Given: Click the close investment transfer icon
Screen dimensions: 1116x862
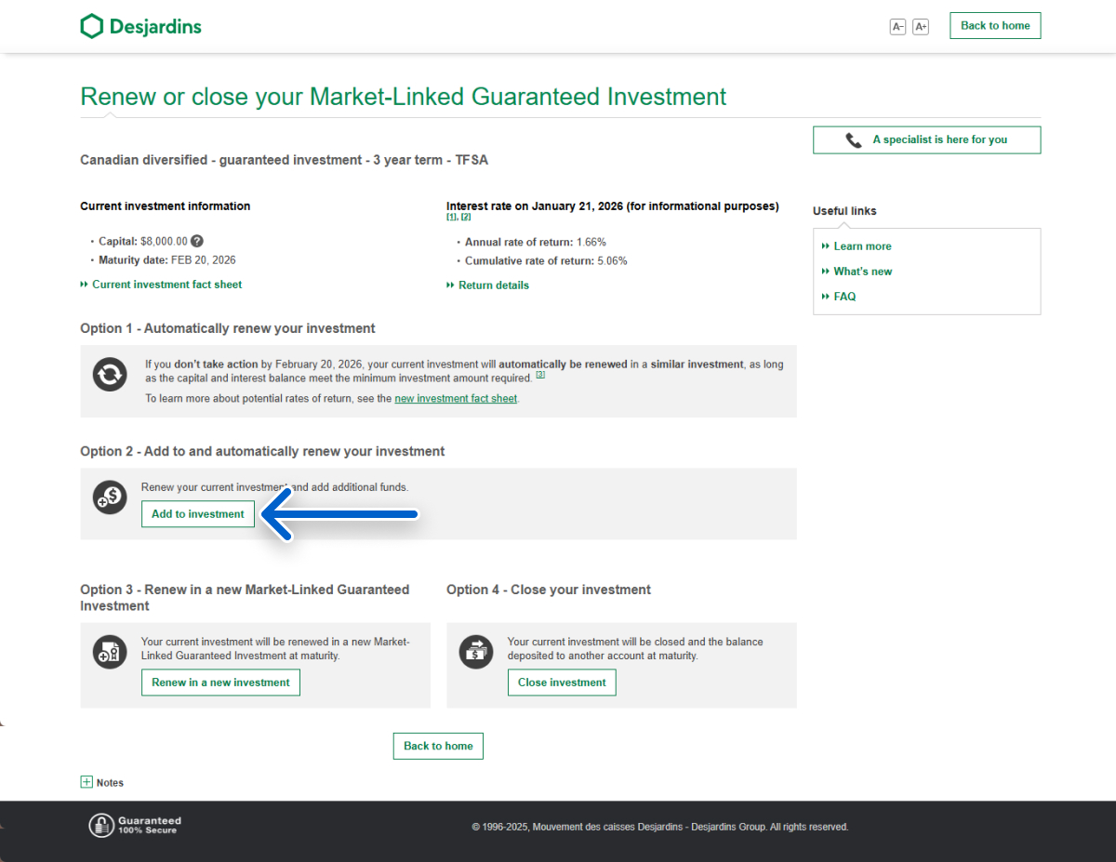Looking at the screenshot, I should [x=475, y=653].
